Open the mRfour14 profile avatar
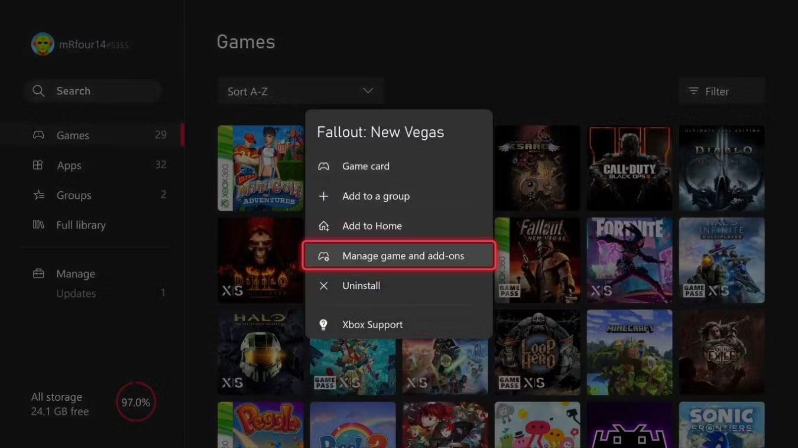Viewport: 798px width, 448px height. pyautogui.click(x=43, y=44)
